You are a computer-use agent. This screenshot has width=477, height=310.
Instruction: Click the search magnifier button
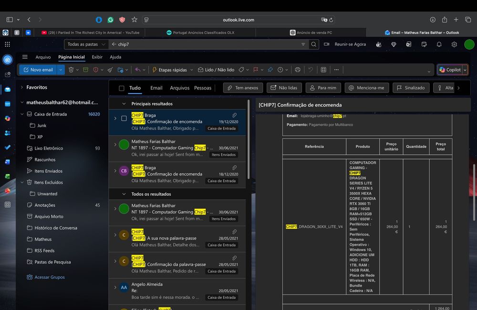point(314,44)
